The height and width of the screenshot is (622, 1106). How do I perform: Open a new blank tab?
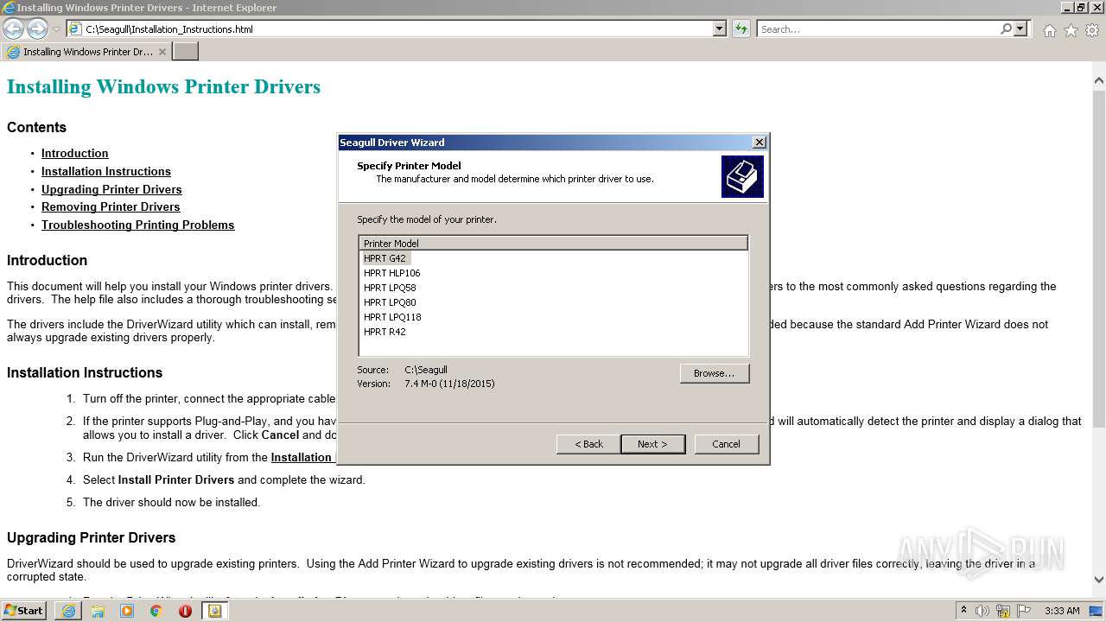click(186, 52)
